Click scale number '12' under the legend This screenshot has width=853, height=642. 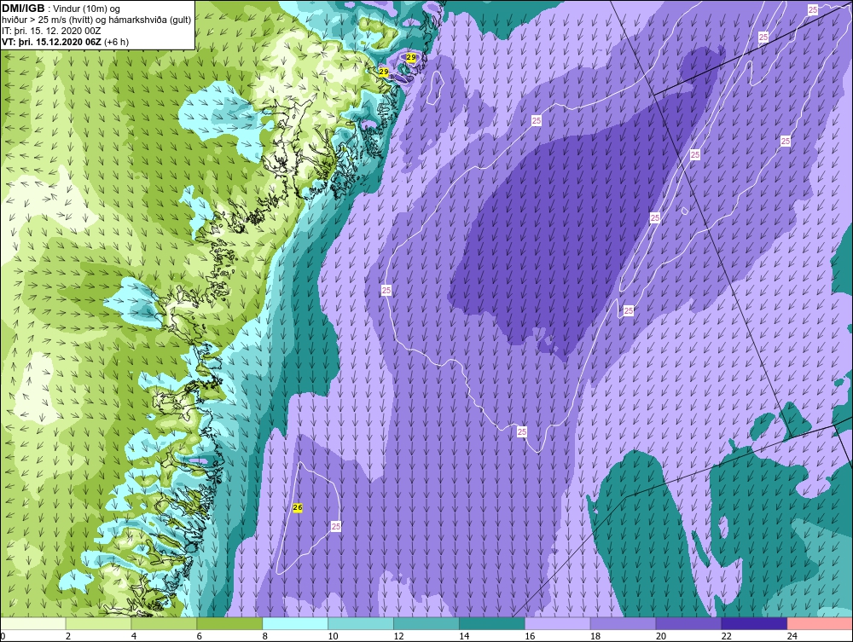pos(398,636)
